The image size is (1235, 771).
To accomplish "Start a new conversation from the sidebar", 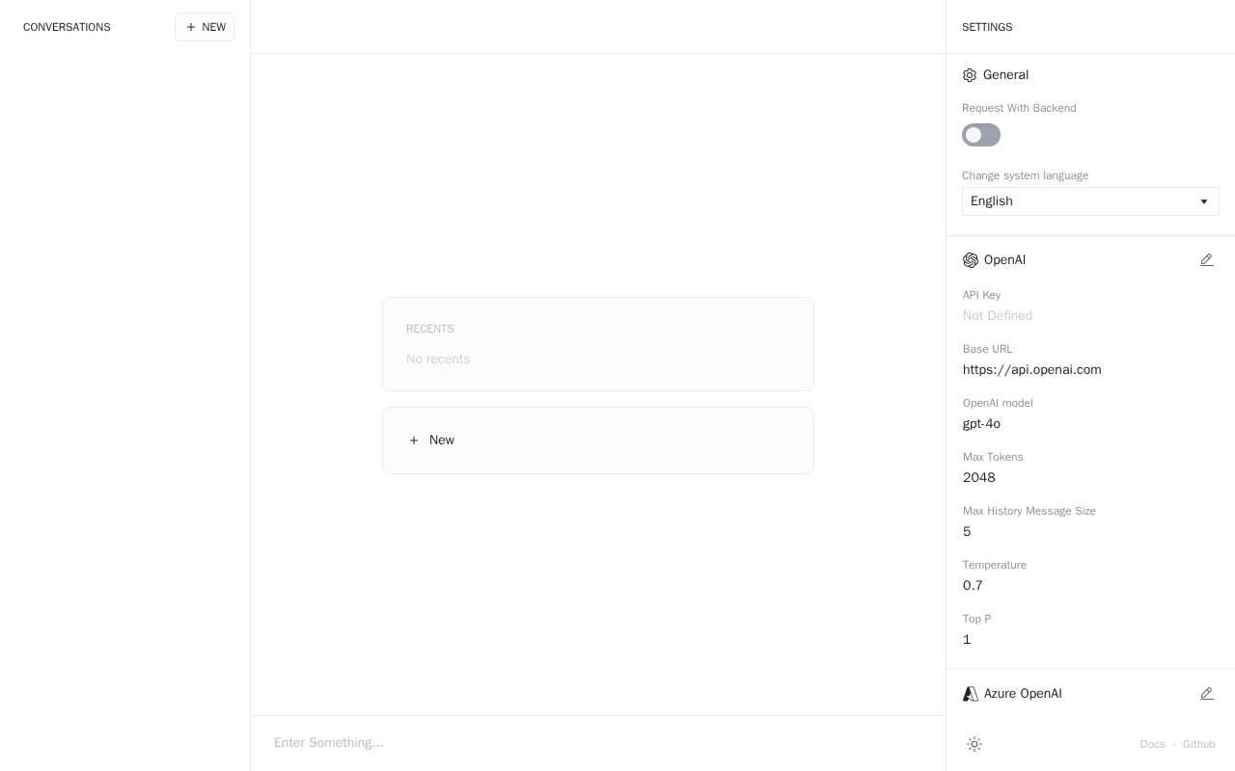I will (x=205, y=27).
